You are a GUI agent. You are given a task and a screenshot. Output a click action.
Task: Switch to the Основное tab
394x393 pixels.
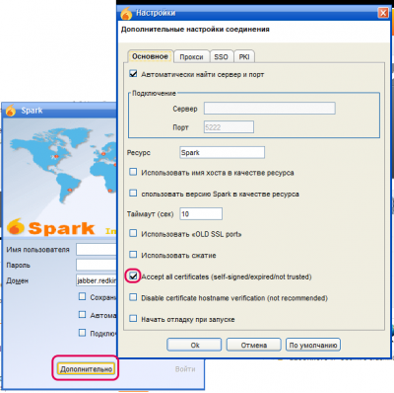coord(150,56)
